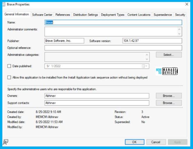Switch to the Software Center tab

tap(42, 15)
